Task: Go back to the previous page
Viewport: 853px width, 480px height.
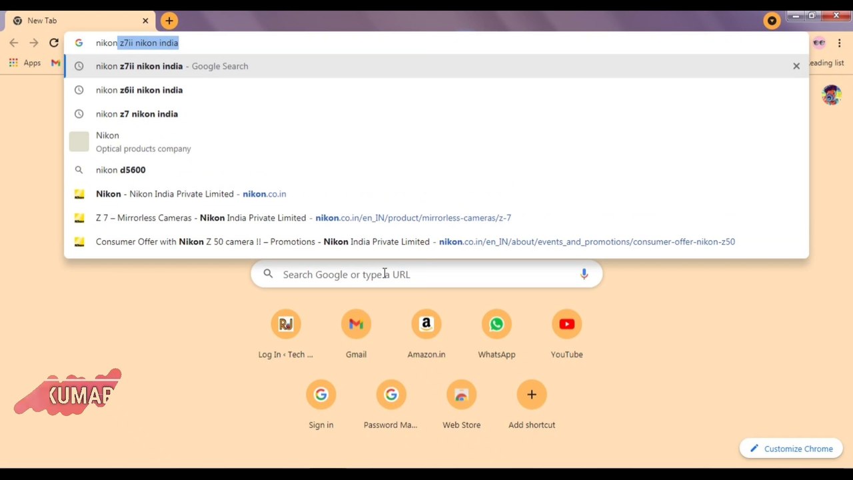Action: [x=14, y=43]
